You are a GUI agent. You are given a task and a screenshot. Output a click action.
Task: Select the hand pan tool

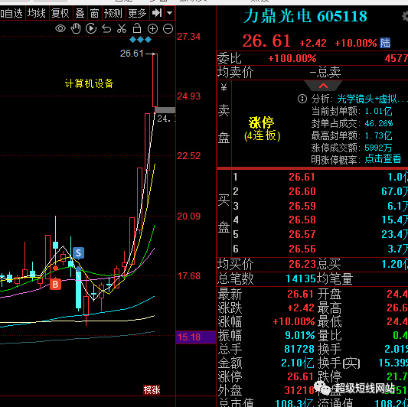(x=76, y=28)
